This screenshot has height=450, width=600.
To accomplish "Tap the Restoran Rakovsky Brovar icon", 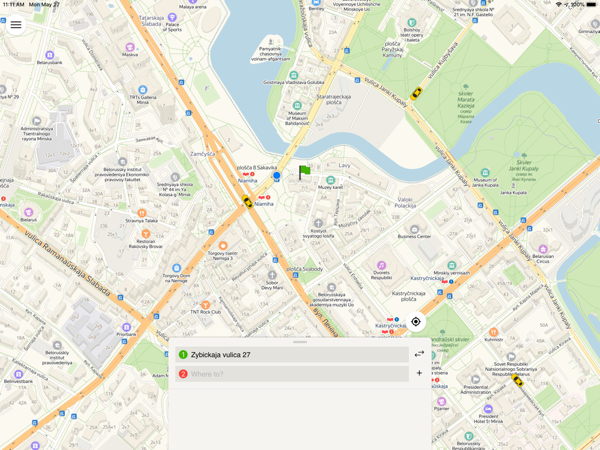I will [x=145, y=234].
